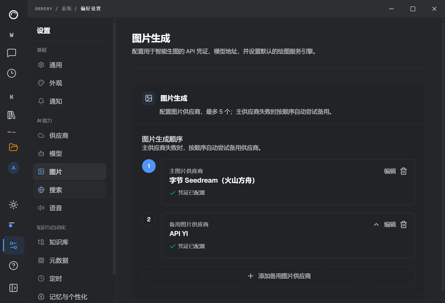Open 记忆与个性化 settings
This screenshot has width=445, height=303.
point(70,297)
